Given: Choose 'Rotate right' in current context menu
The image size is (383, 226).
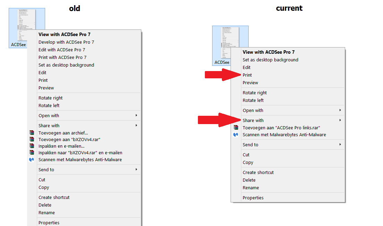Looking at the screenshot, I should (x=255, y=93).
